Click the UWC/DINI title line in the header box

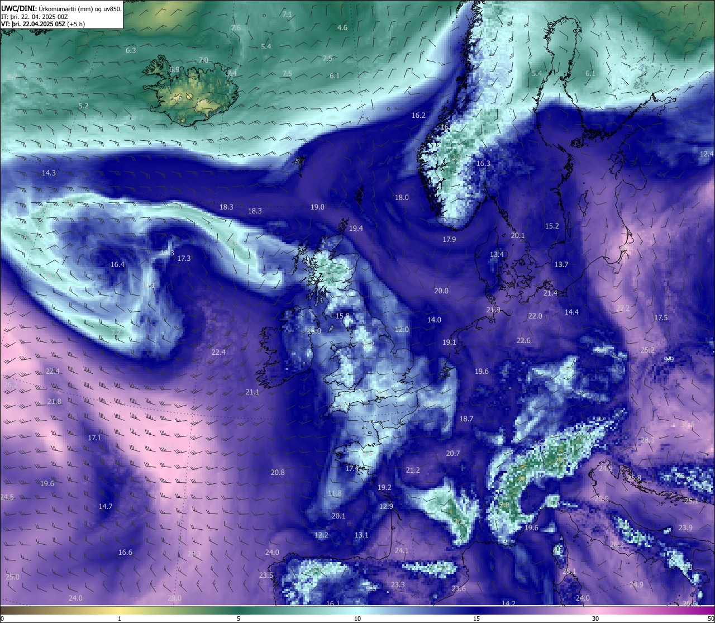click(x=61, y=8)
